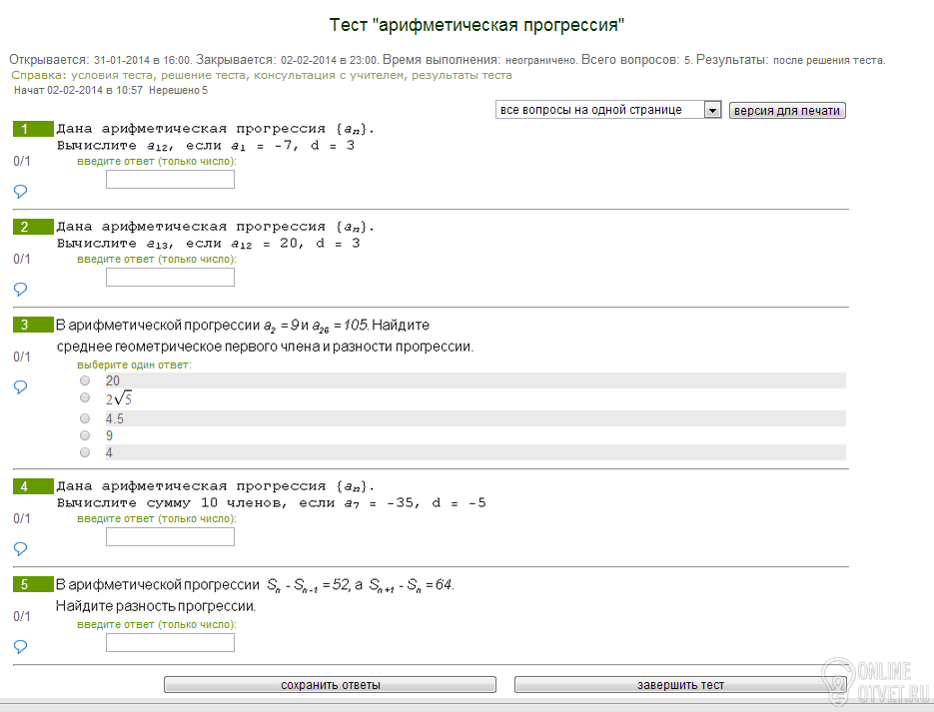Pick the radio button for answer 9
Viewport: 934px width, 712px height.
(x=85, y=435)
